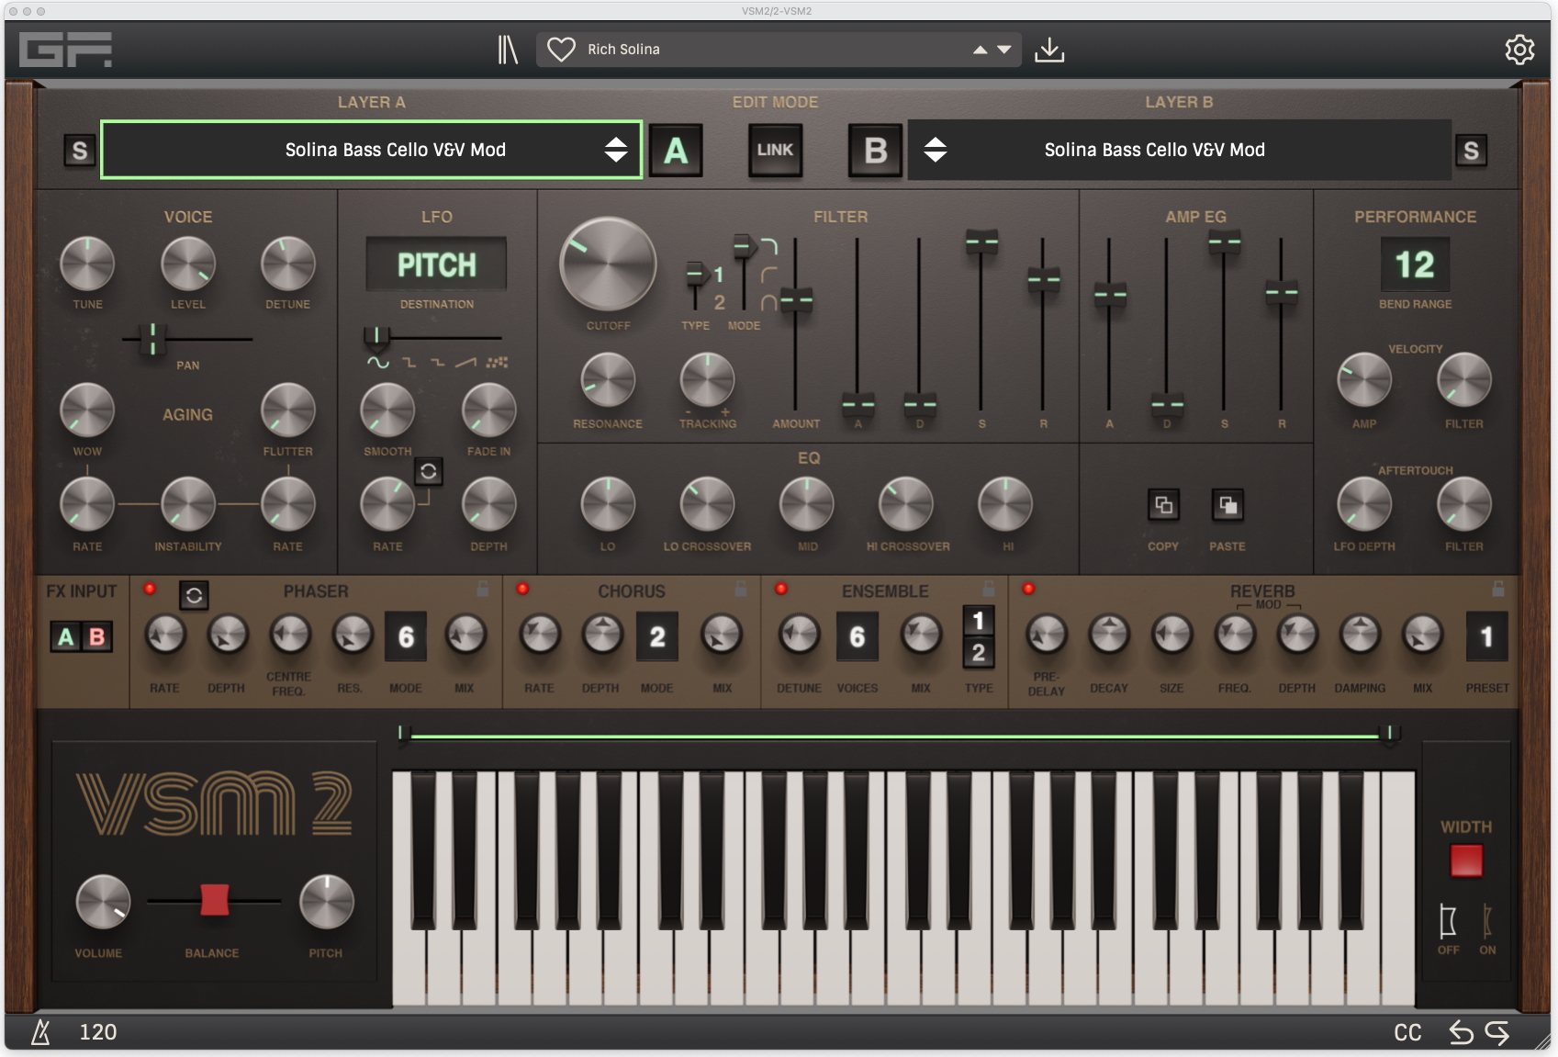The height and width of the screenshot is (1057, 1558).
Task: Toggle the Phaser power LED
Action: click(150, 590)
